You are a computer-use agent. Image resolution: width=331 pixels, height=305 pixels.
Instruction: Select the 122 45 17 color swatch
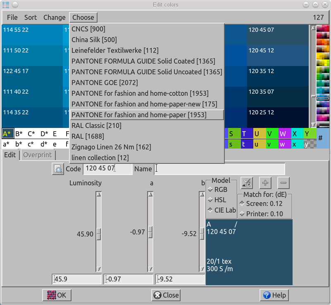point(32,76)
